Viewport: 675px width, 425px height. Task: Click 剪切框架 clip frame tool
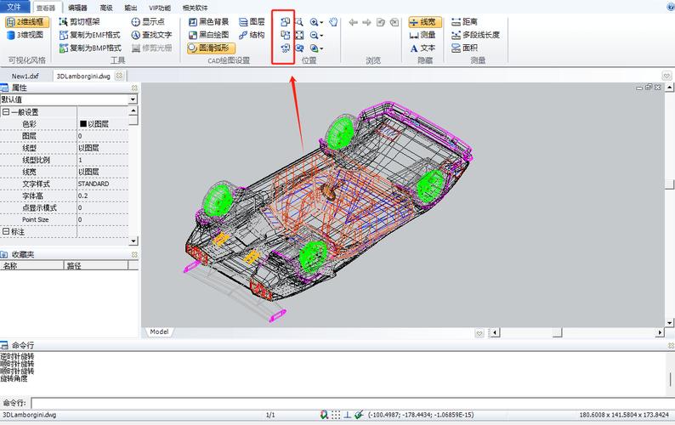[79, 21]
